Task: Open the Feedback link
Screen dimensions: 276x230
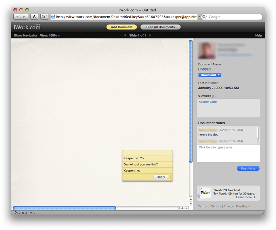Action: point(243,206)
